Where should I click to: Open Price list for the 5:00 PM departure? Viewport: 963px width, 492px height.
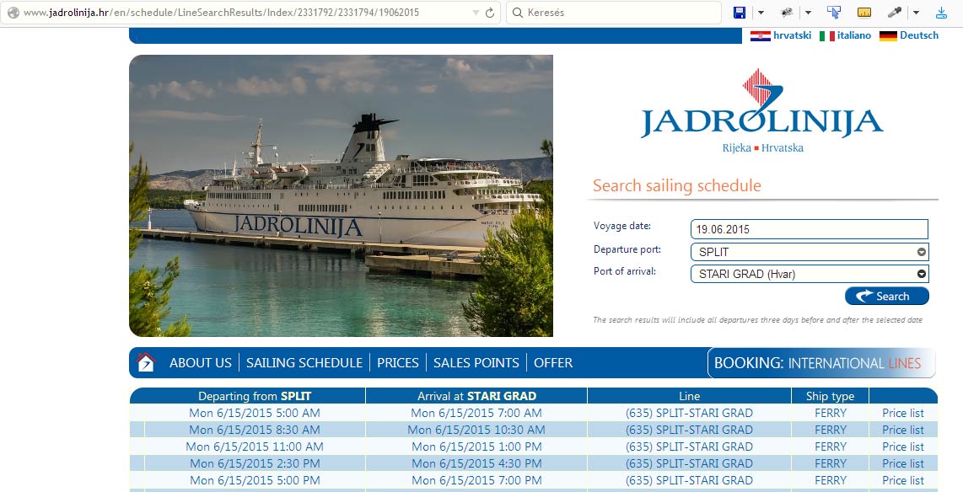(903, 480)
